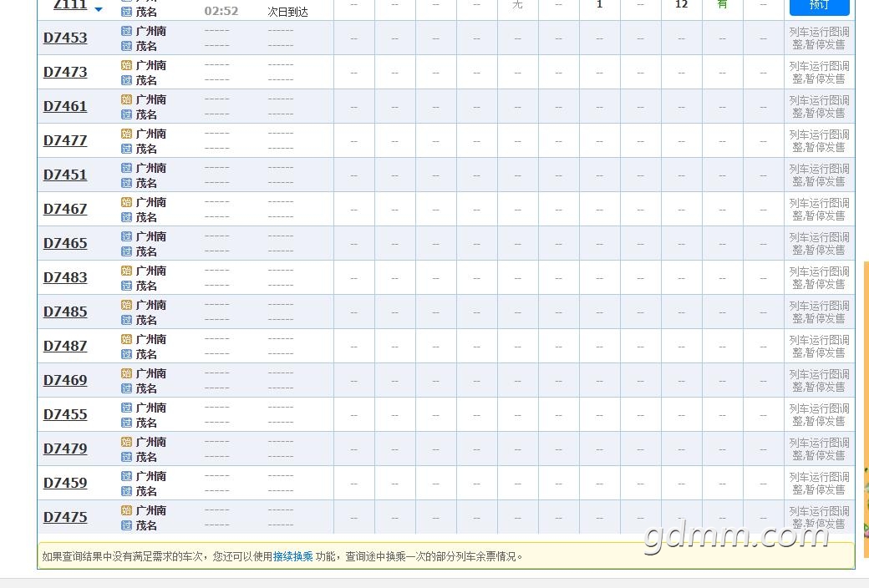Click train number D7475
The image size is (869, 588).
point(65,518)
